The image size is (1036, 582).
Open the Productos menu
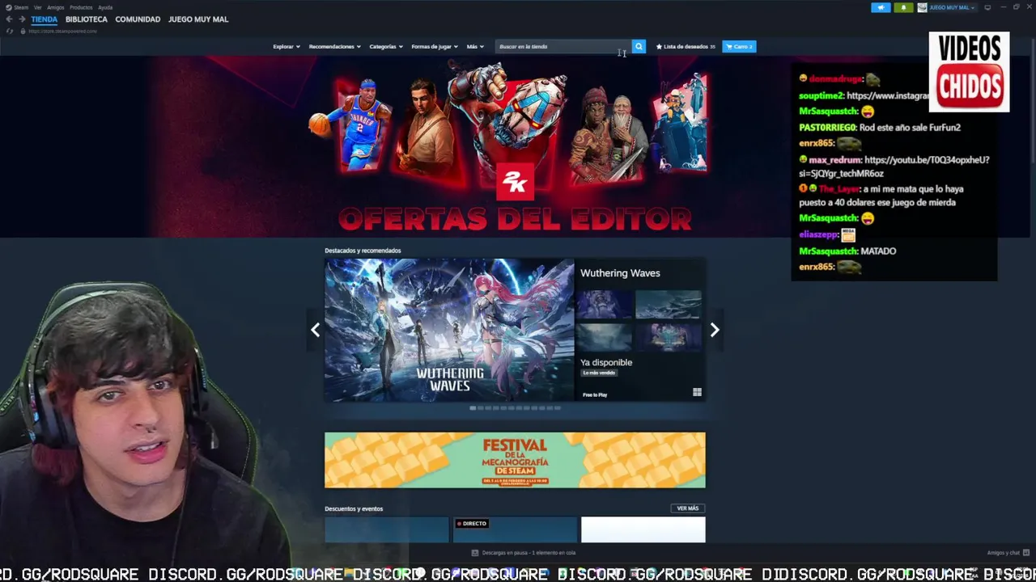click(x=81, y=7)
